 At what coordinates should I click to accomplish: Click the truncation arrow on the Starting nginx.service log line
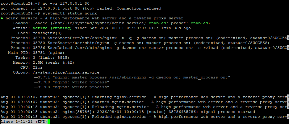[288, 97]
